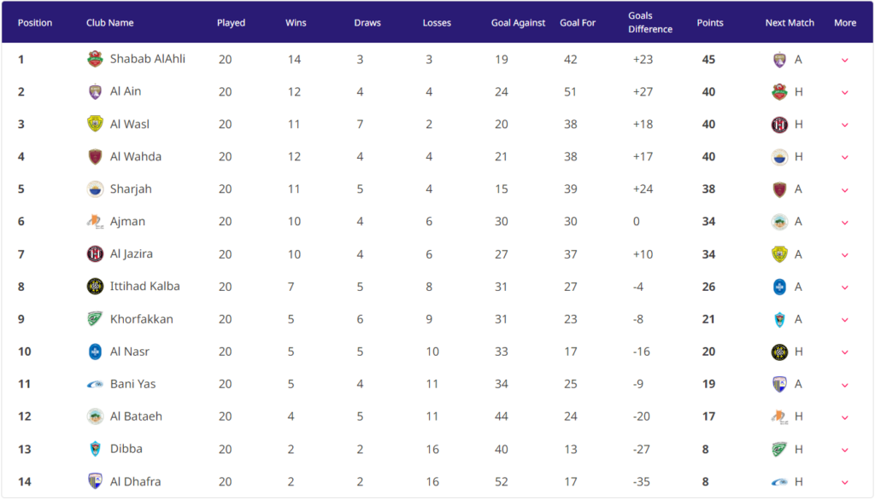The width and height of the screenshot is (875, 500).
Task: Click the Goals Difference column header
Action: [x=650, y=22]
